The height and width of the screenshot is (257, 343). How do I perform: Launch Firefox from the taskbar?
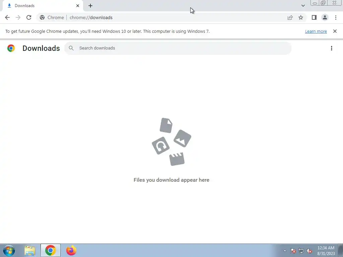click(71, 250)
